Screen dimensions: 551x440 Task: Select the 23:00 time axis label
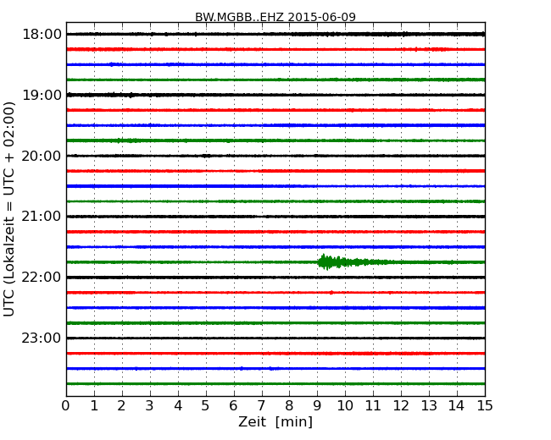[x=42, y=338]
